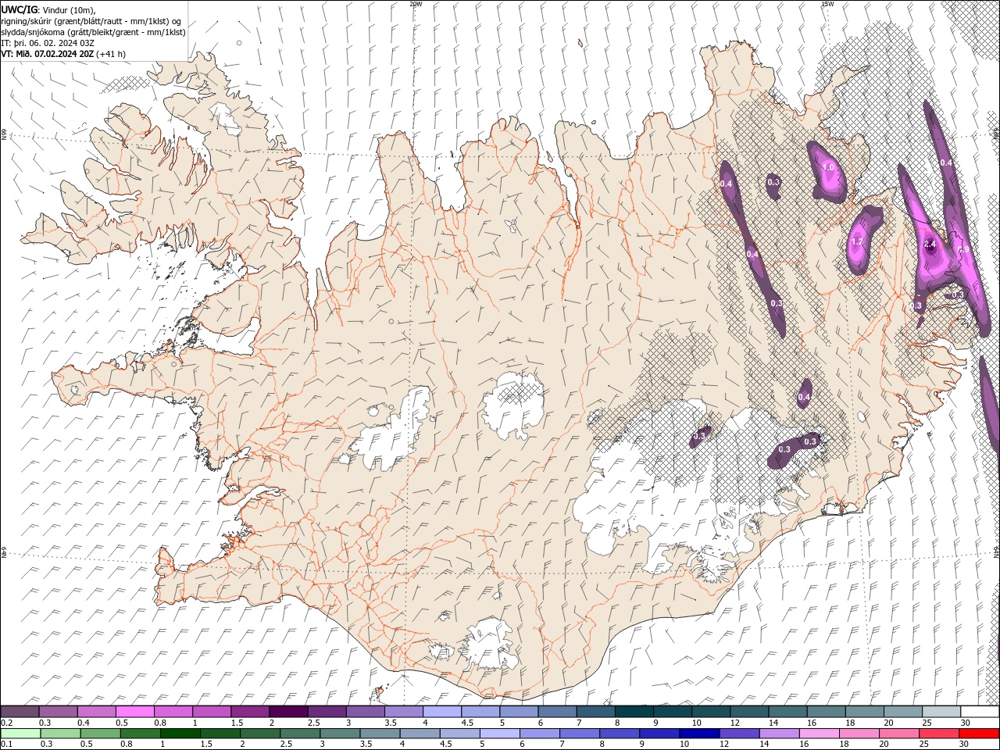Click the 15W longitude label
Image resolution: width=1000 pixels, height=750 pixels.
pos(827,4)
